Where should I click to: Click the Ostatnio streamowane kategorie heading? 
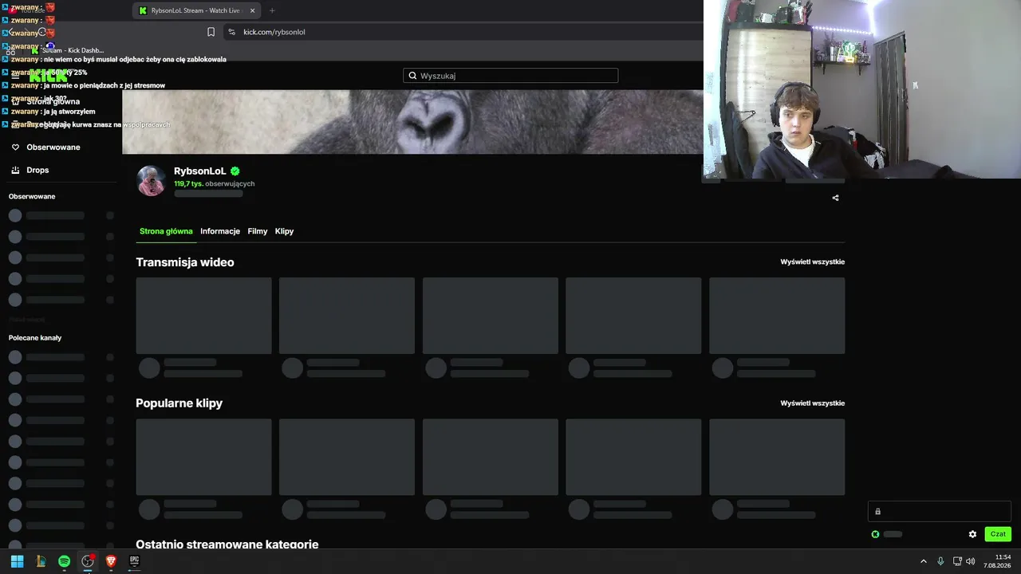coord(227,544)
